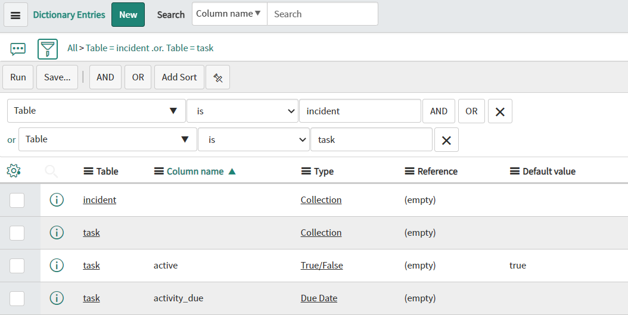The width and height of the screenshot is (628, 315).
Task: Click AND on the incident condition row
Action: pos(439,111)
